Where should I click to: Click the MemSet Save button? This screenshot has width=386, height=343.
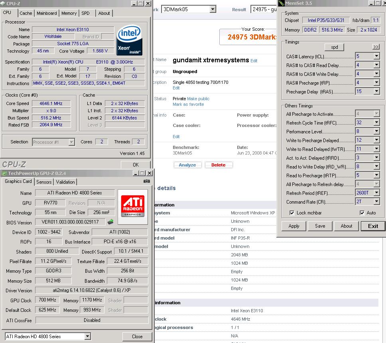(x=320, y=226)
